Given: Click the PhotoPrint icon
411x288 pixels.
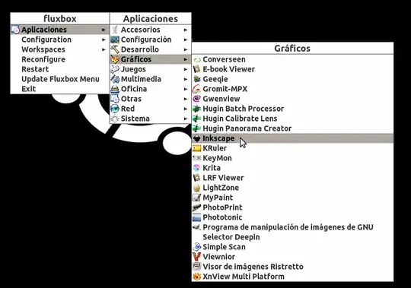Looking at the screenshot, I should coord(196,207).
